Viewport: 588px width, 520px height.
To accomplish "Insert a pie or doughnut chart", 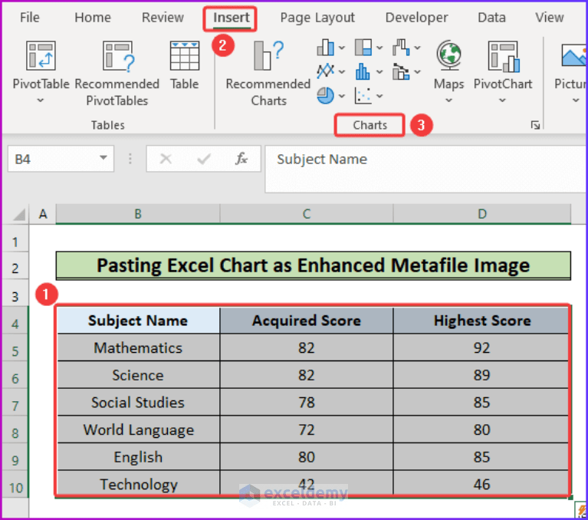I will (x=325, y=95).
